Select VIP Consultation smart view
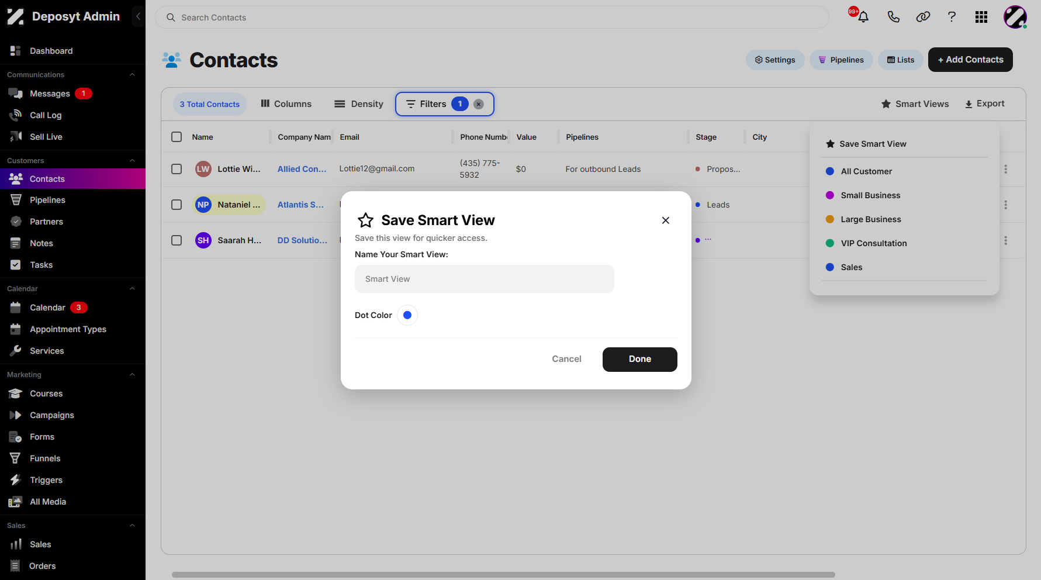The width and height of the screenshot is (1041, 580). click(x=874, y=243)
